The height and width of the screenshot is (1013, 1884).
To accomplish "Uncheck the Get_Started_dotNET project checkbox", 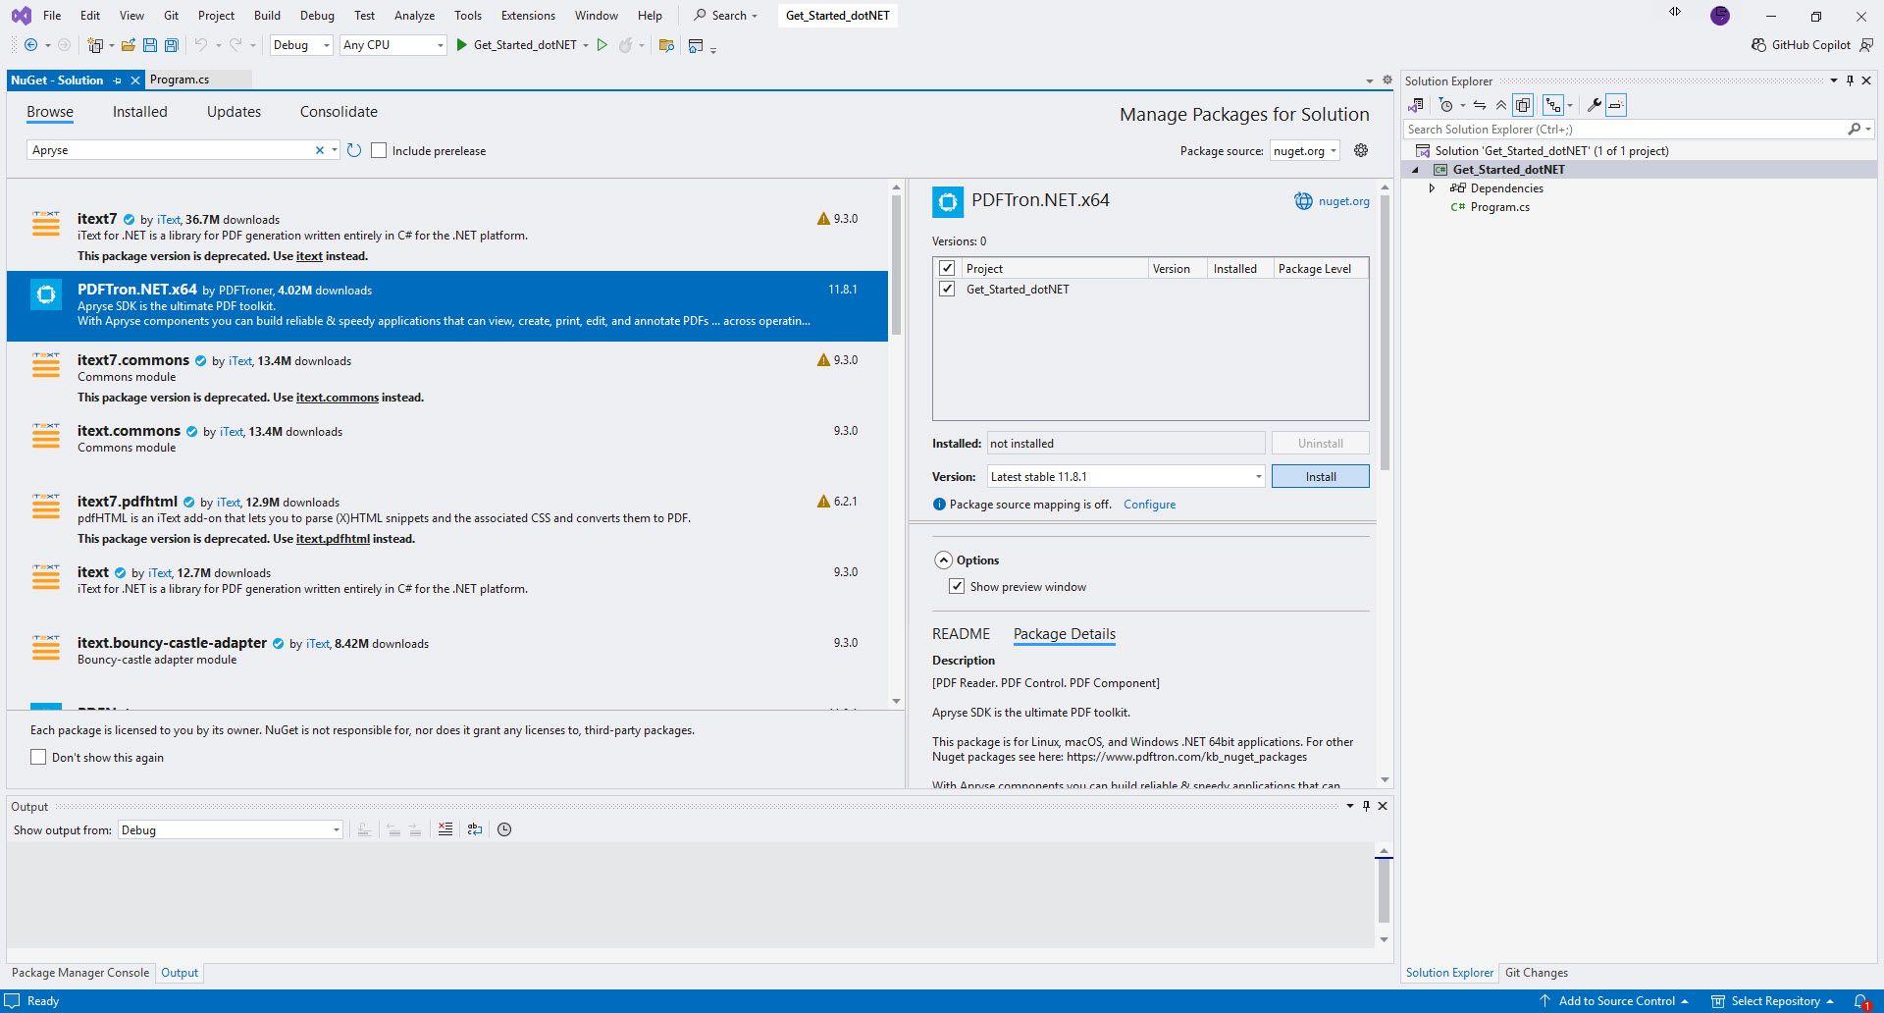I will click(947, 289).
